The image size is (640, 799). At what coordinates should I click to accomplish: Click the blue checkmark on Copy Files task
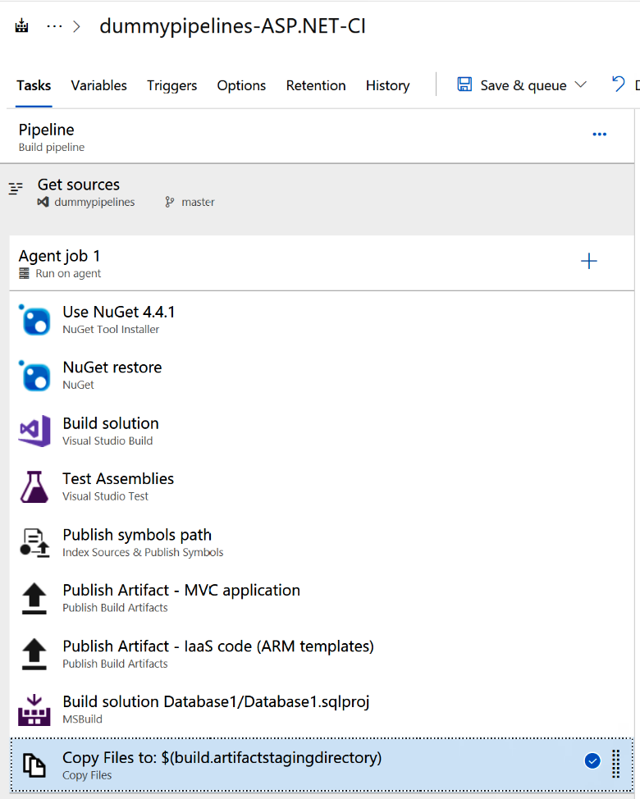(x=592, y=761)
